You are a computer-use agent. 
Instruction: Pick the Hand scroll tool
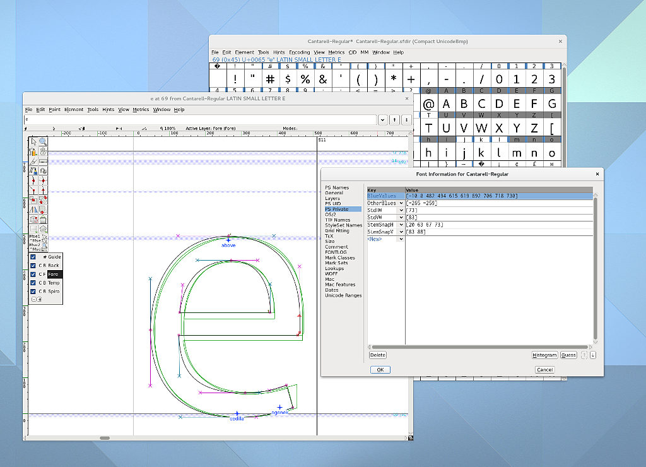42,151
